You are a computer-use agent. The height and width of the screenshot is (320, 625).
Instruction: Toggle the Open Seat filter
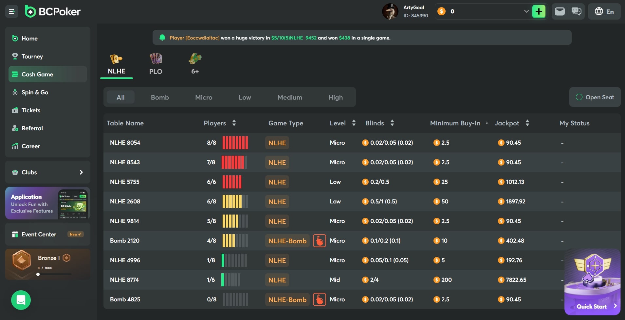[x=595, y=97]
